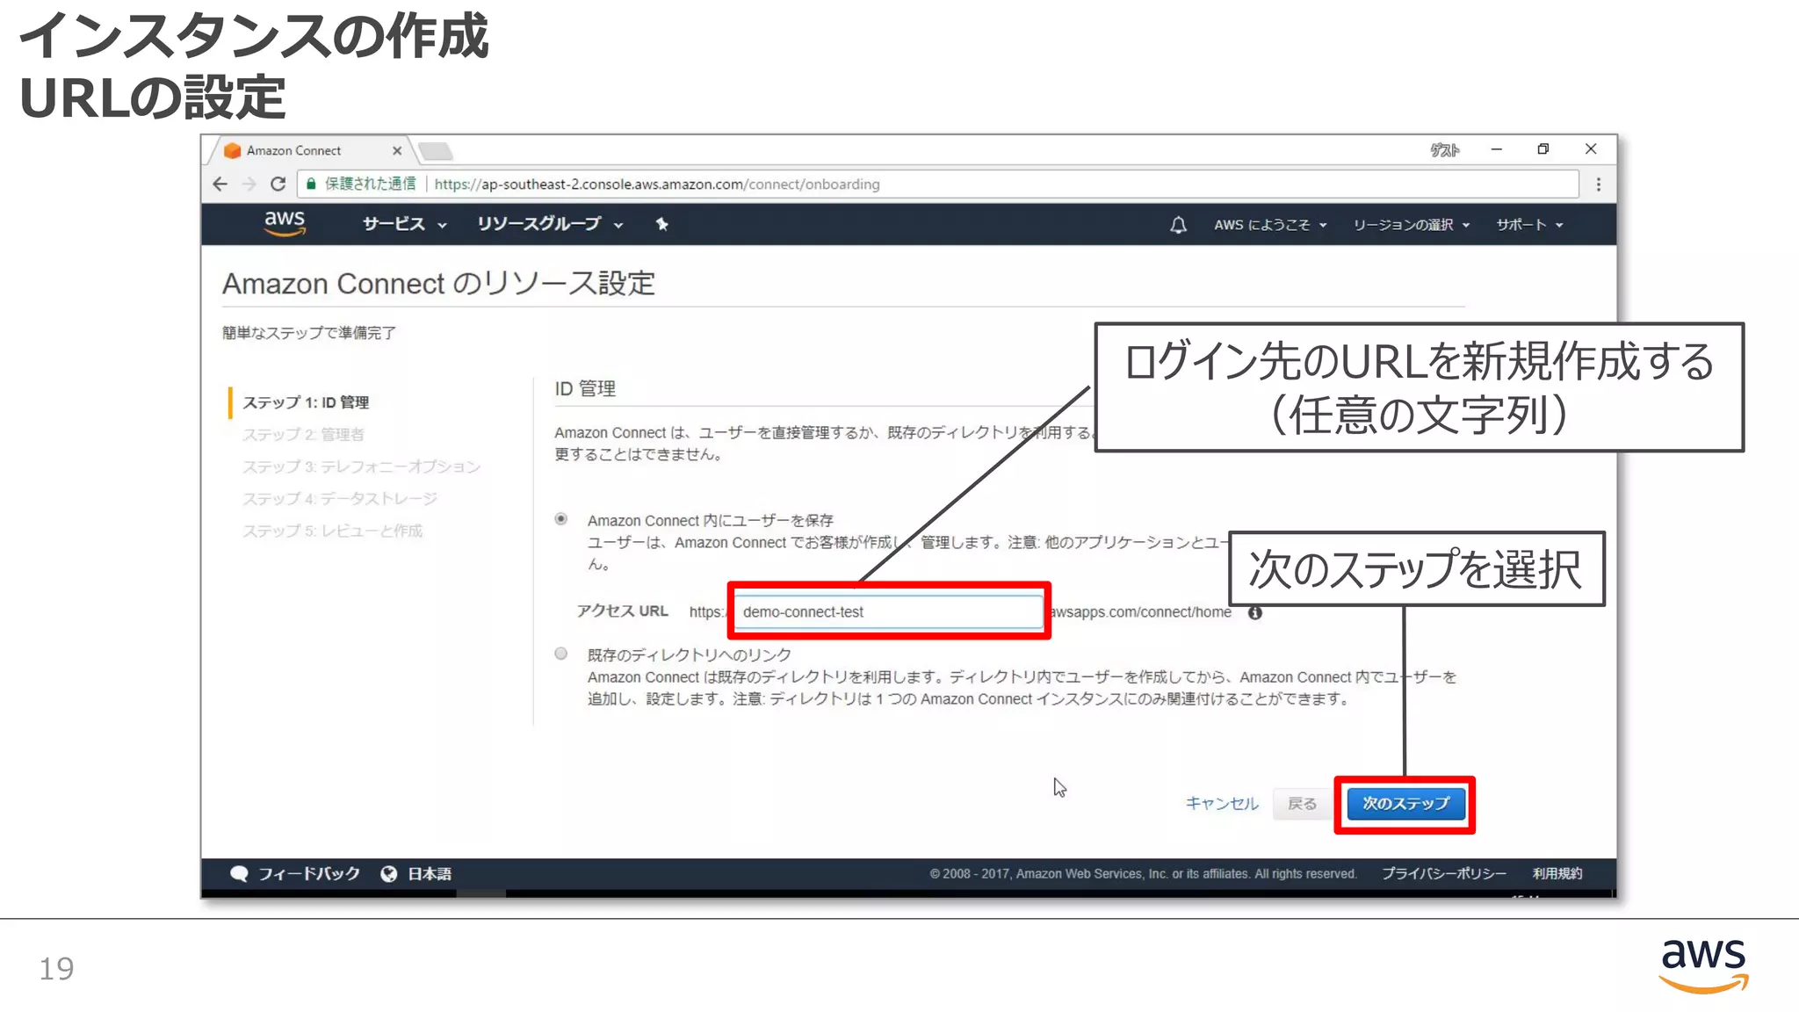Open a new browser tab
This screenshot has height=1012, width=1799.
tap(436, 151)
